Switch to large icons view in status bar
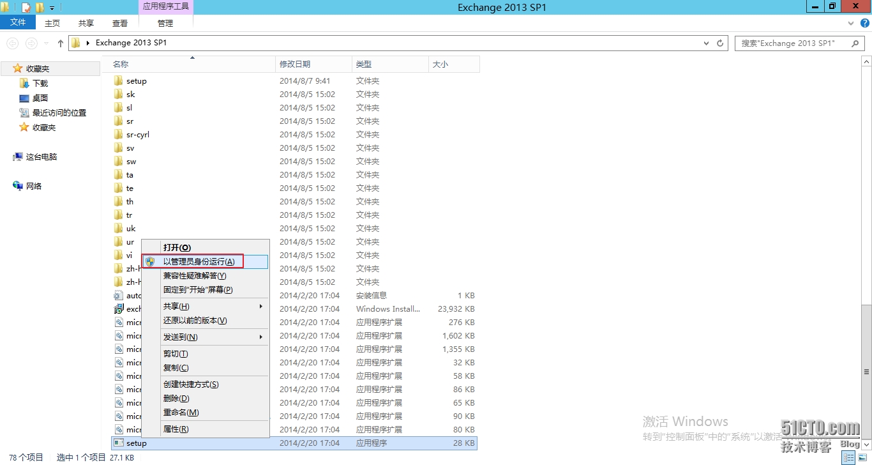This screenshot has width=872, height=465. click(863, 457)
